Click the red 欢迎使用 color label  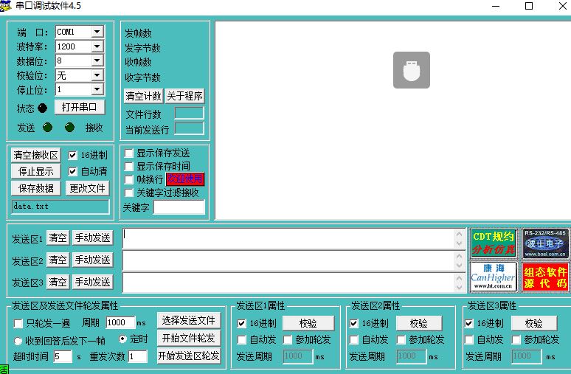pos(185,179)
